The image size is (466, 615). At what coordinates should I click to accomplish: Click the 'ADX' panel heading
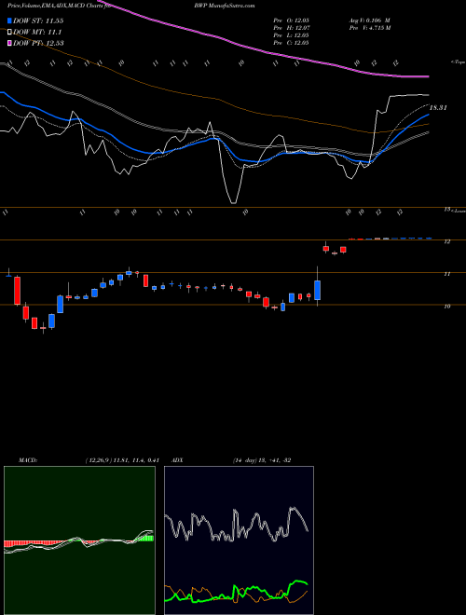[x=177, y=460]
